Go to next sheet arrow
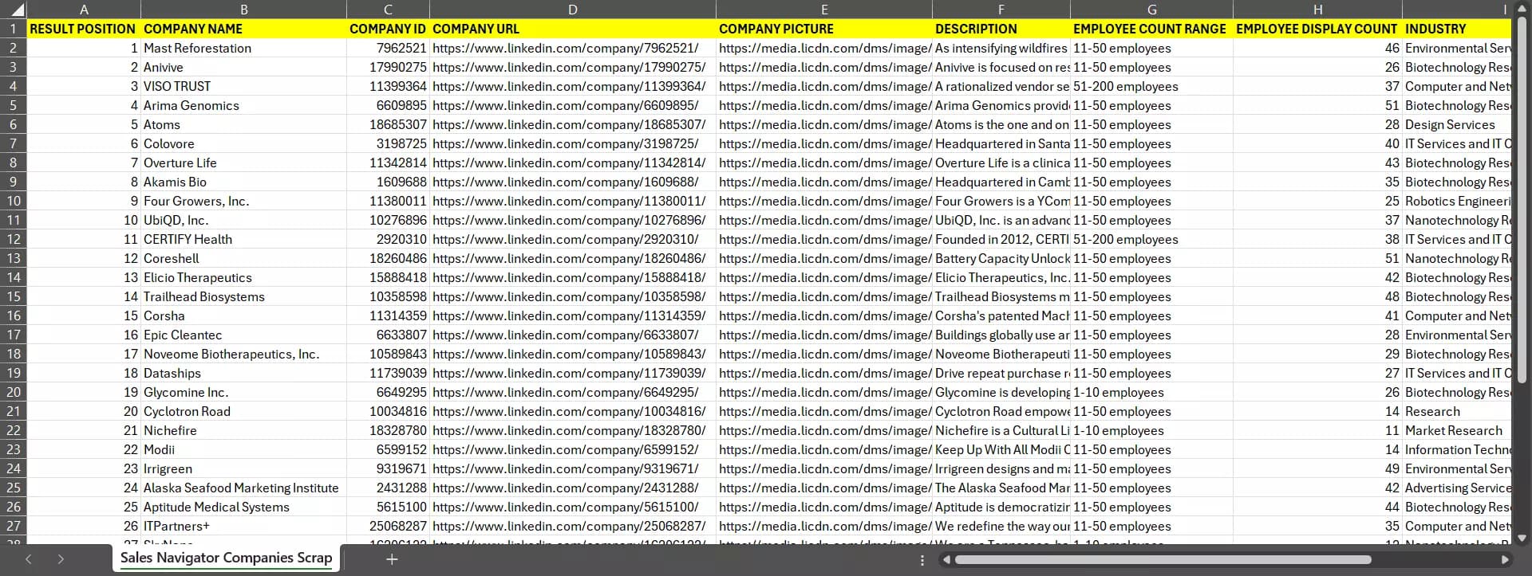Screen dimensions: 1532x576 click(x=61, y=559)
